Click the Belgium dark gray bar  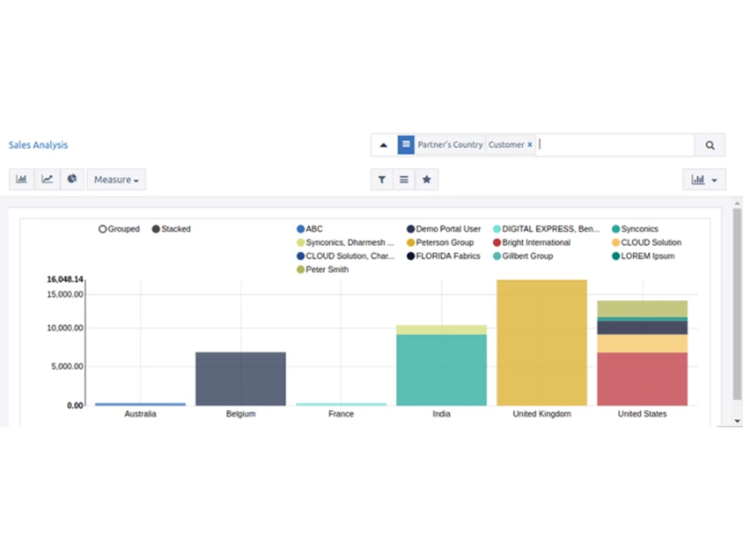point(241,379)
